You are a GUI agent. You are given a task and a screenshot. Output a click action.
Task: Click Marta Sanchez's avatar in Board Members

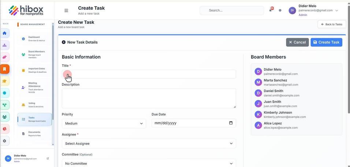tap(258, 82)
